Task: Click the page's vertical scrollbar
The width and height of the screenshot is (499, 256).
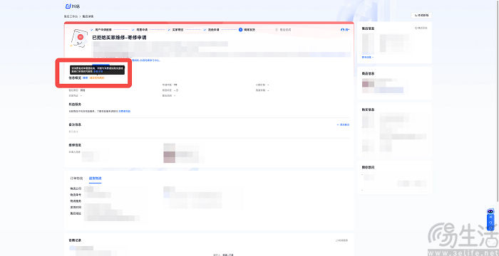Action: tap(498, 101)
